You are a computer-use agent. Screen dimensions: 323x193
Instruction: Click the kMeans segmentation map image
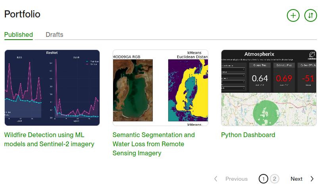coord(188,93)
